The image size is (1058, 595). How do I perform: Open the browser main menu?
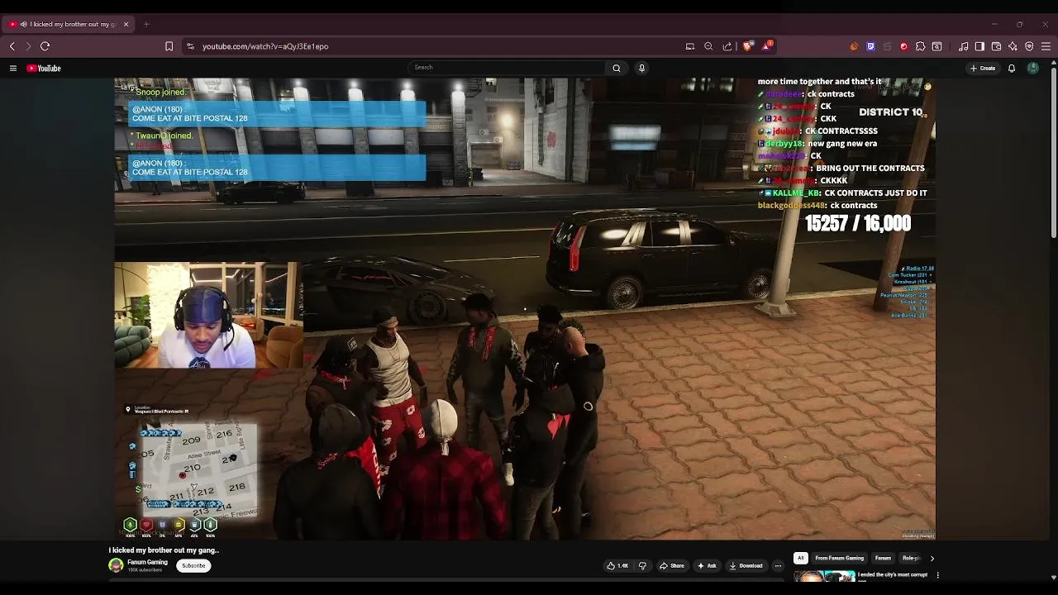(1046, 46)
